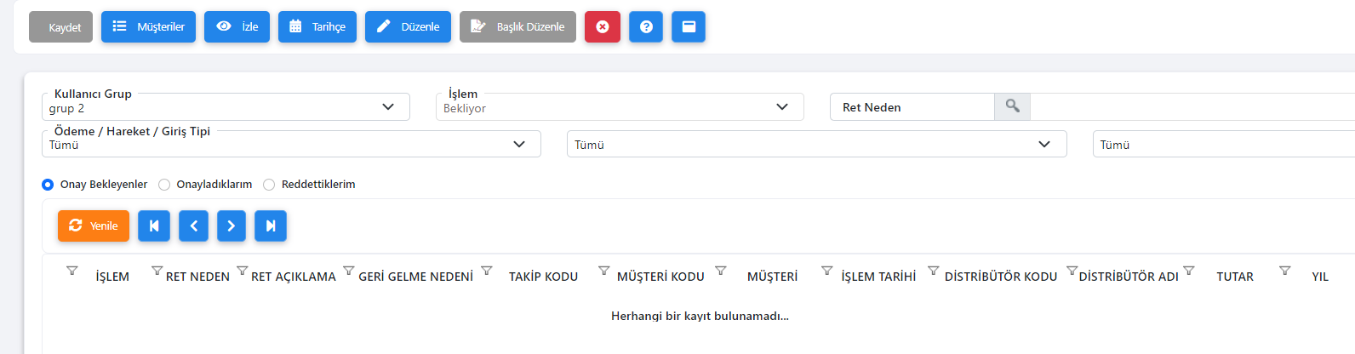Click the orange Yenile refresh button

94,226
